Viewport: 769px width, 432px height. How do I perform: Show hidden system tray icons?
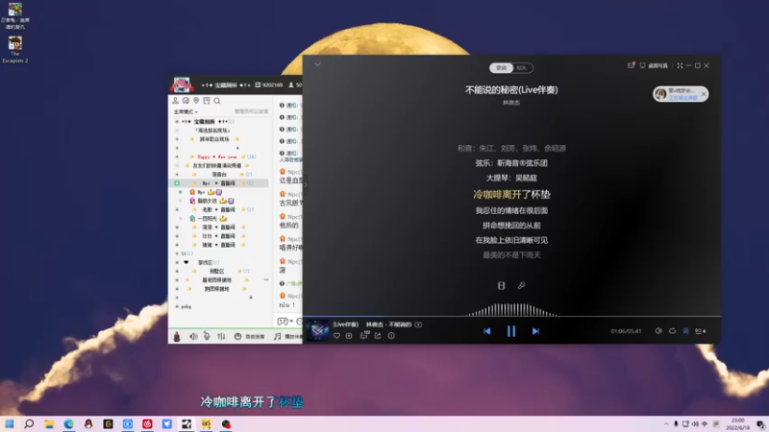(666, 424)
